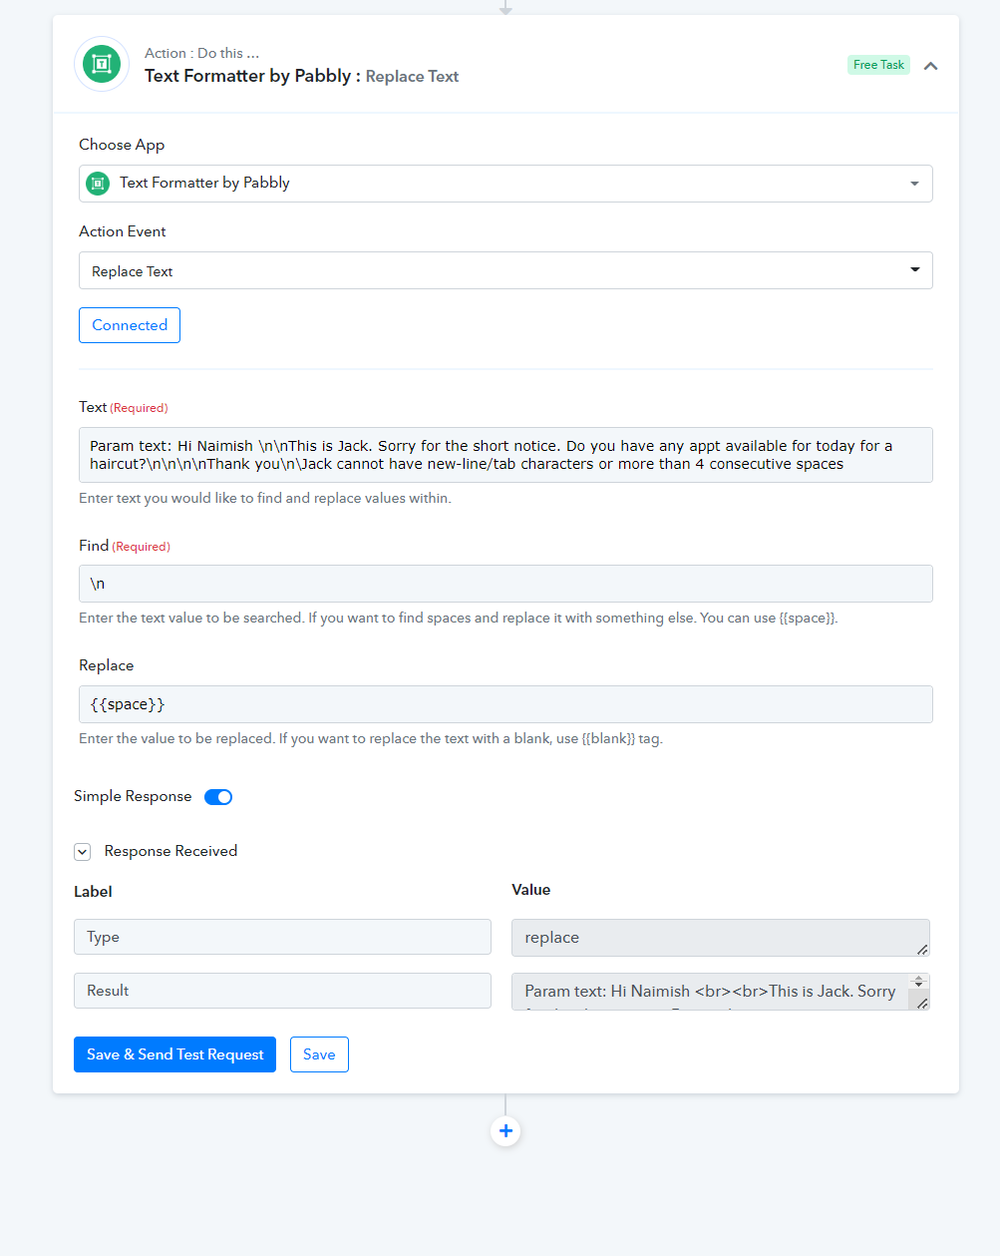1000x1256 pixels.
Task: Open the Choose App dropdown
Action: tap(505, 184)
